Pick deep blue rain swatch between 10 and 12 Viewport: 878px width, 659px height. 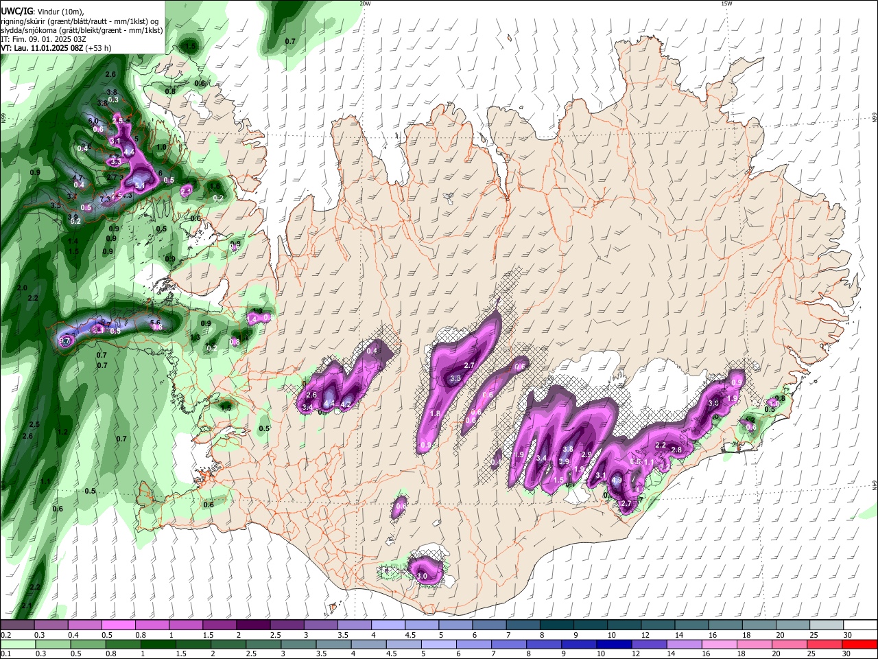click(615, 644)
